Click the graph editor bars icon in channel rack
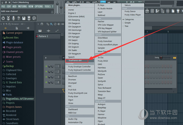The height and width of the screenshot is (125, 183). coord(174,58)
